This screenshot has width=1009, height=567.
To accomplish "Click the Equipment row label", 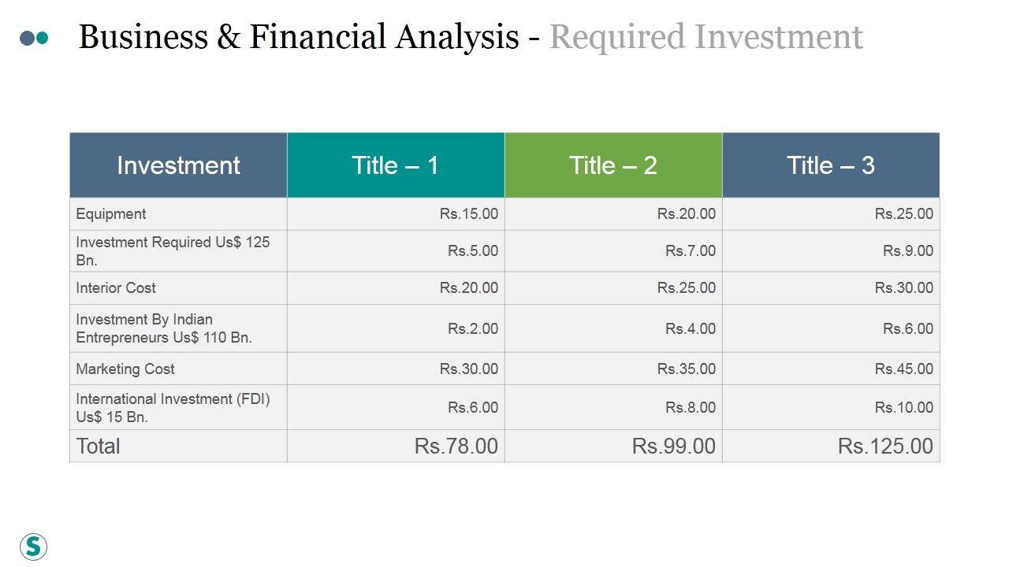I will tap(111, 214).
